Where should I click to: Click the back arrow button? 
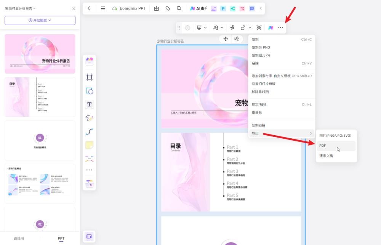pos(89,8)
